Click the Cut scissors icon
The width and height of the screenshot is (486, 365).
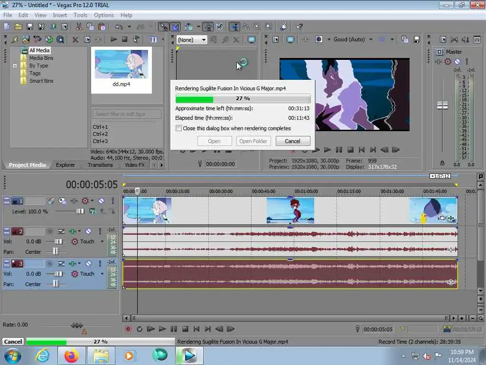point(79,27)
